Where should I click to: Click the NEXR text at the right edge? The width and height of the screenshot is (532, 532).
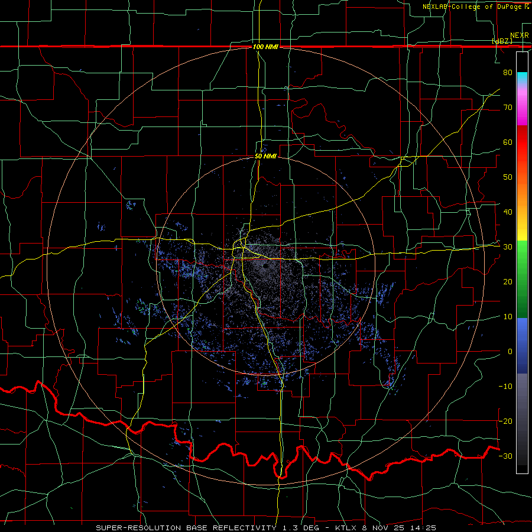point(520,35)
